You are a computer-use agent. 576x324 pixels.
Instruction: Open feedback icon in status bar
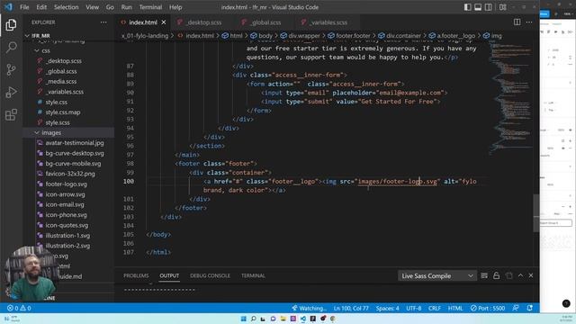516,308
